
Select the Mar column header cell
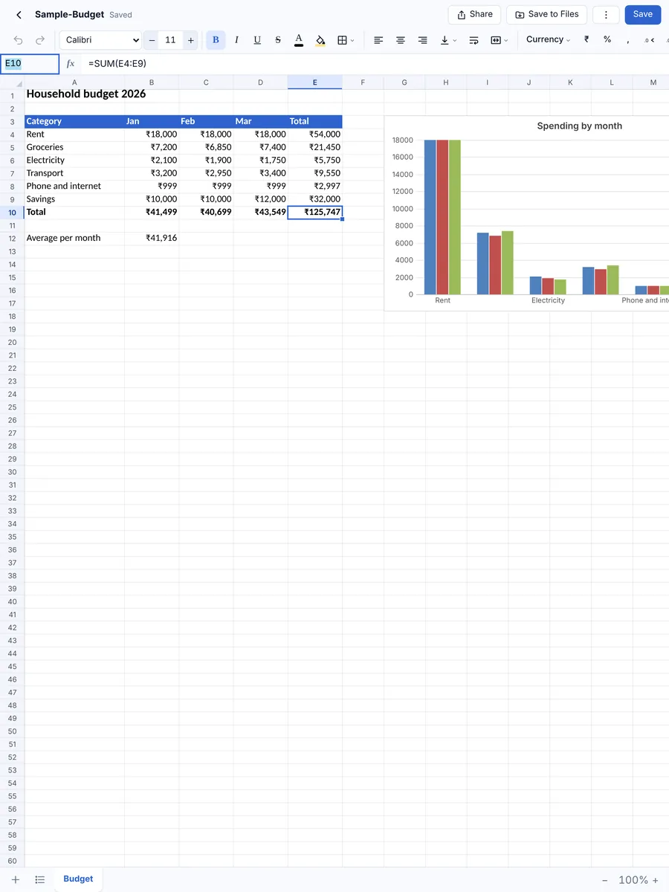pos(261,121)
